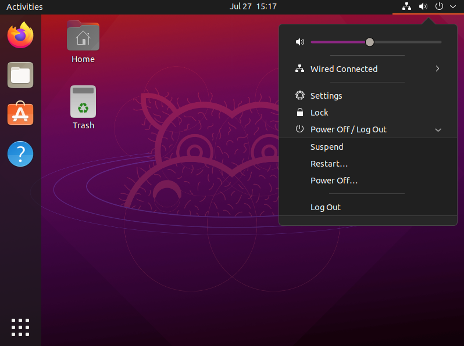This screenshot has height=346, width=464.
Task: Click Restart… in the power submenu
Action: click(329, 164)
